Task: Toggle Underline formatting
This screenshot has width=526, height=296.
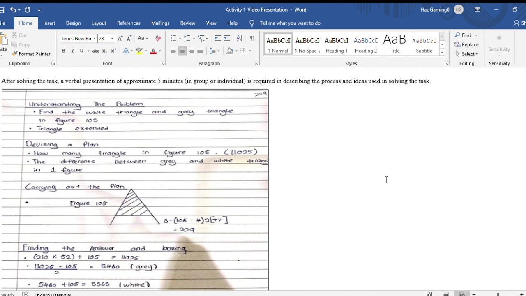Action: click(82, 51)
